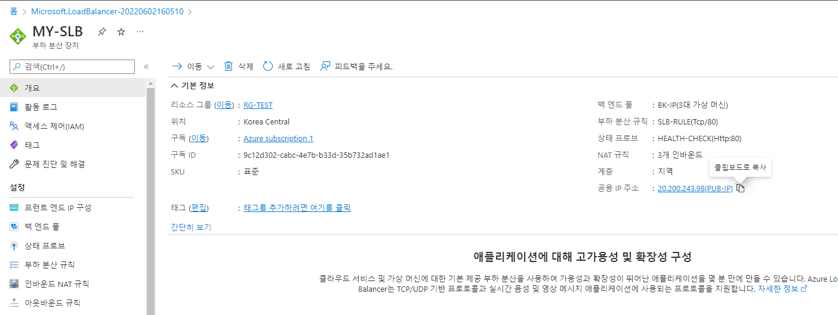Click the SLB-RULE(Tcp/80) value
The image size is (838, 315).
click(x=688, y=121)
